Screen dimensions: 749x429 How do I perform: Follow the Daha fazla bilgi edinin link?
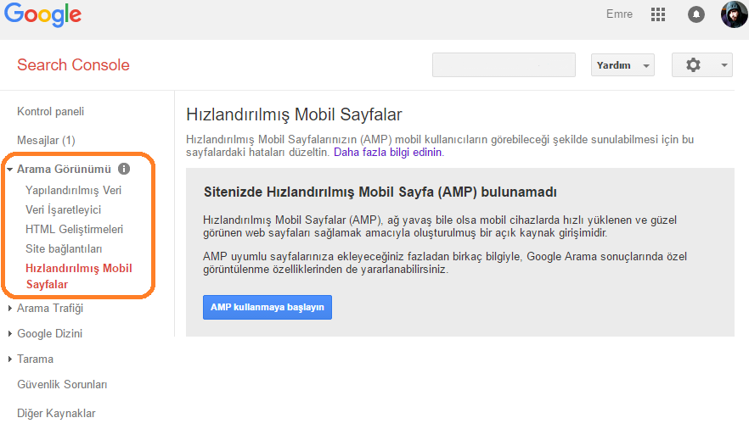coord(389,152)
